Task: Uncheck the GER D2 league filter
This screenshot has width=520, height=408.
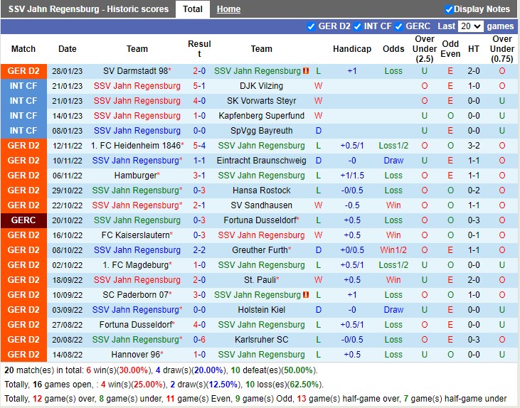Action: (311, 26)
